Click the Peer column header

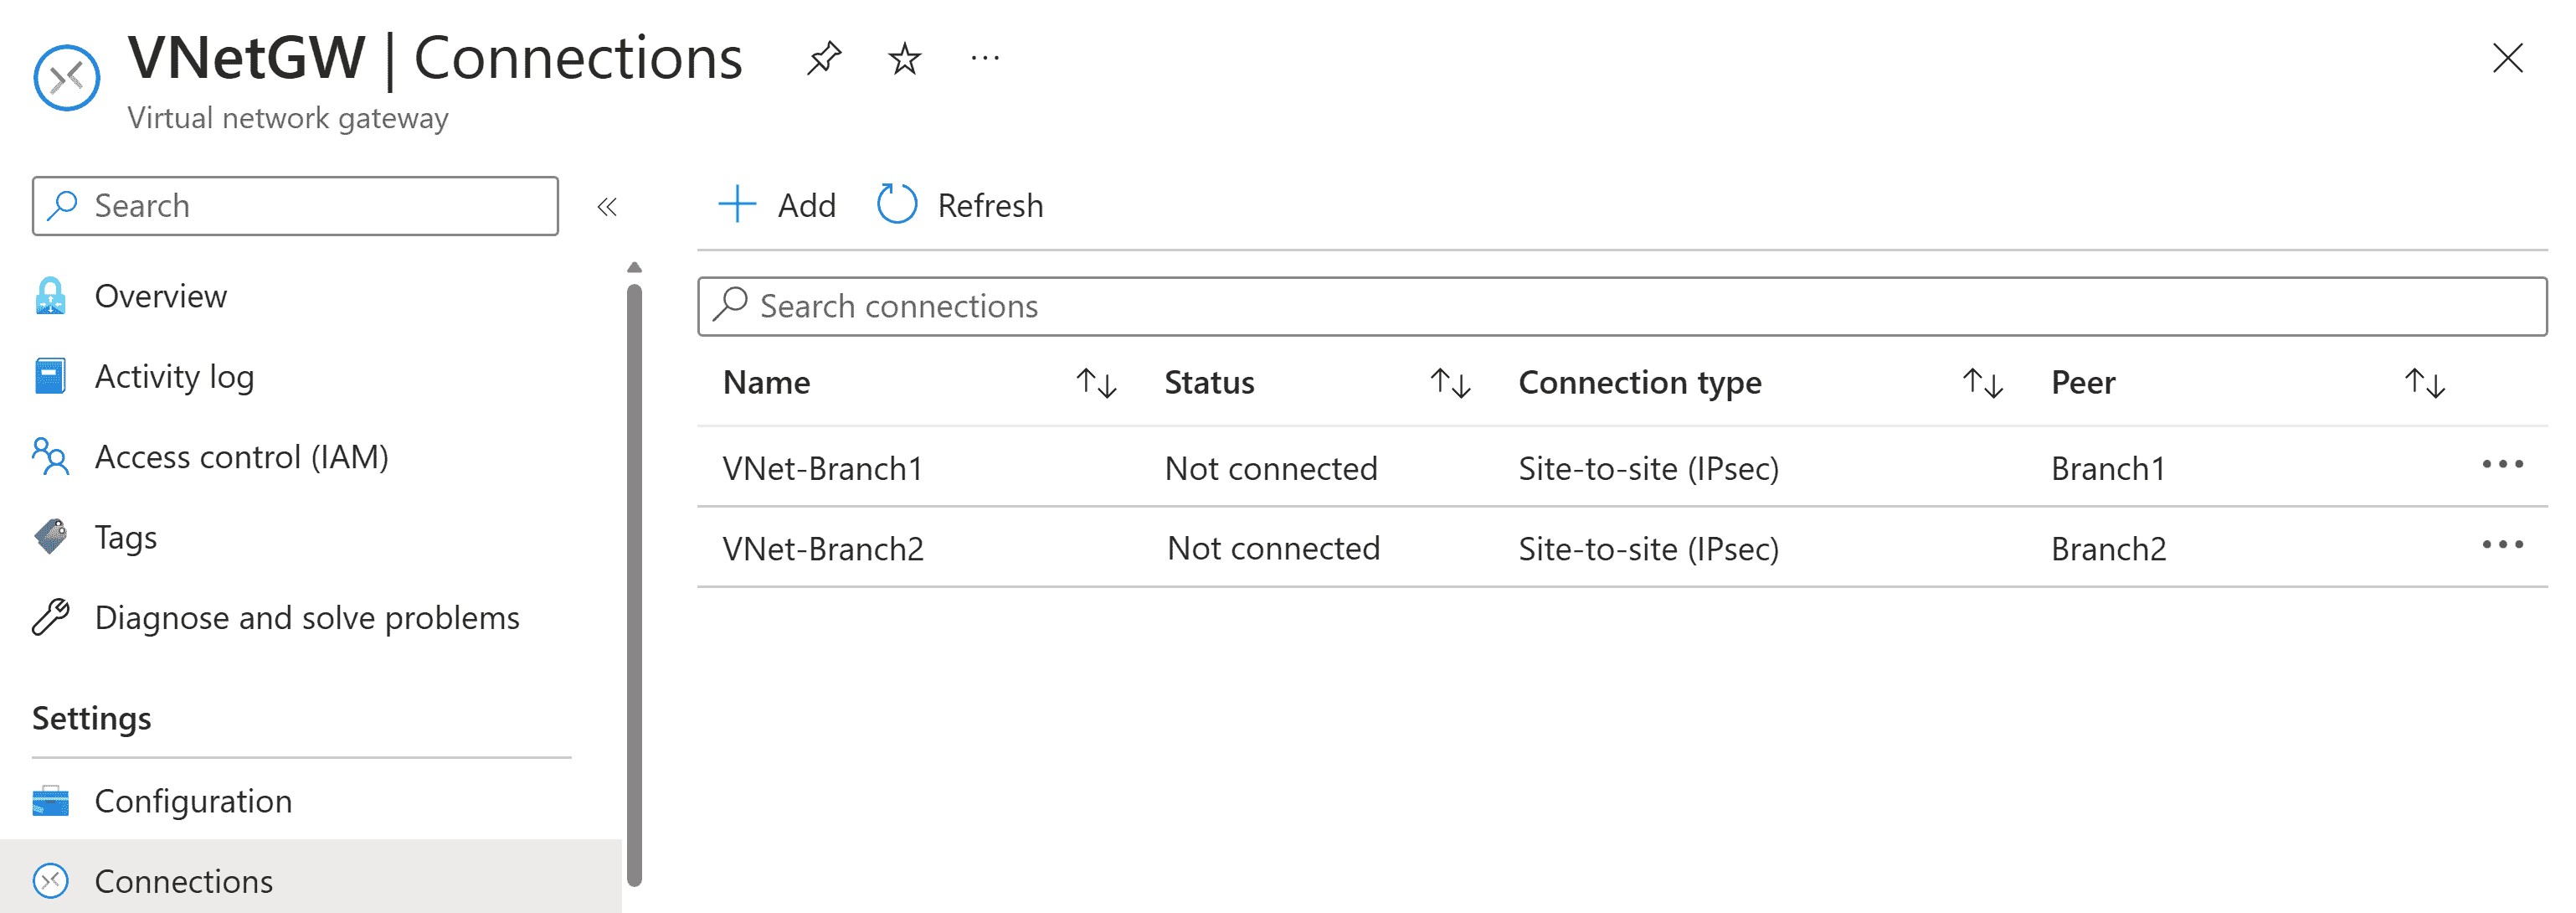2083,383
